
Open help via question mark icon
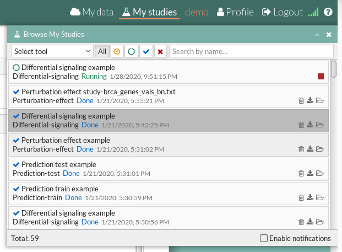click(x=328, y=12)
